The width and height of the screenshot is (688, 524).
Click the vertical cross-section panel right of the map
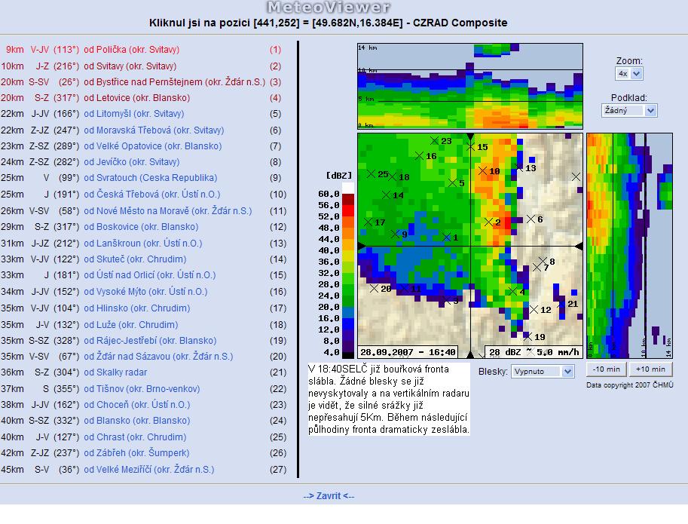[x=629, y=246]
